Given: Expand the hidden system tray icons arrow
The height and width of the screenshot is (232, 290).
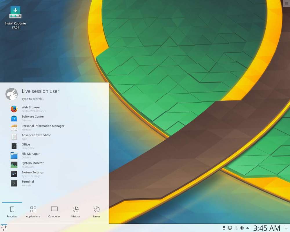Looking at the screenshot, I should pyautogui.click(x=247, y=228).
